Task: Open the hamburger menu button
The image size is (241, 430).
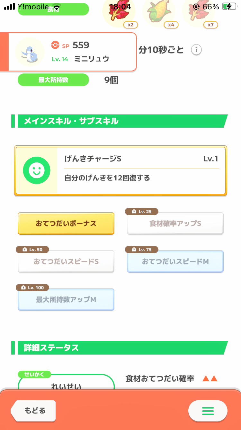Action: (x=208, y=411)
